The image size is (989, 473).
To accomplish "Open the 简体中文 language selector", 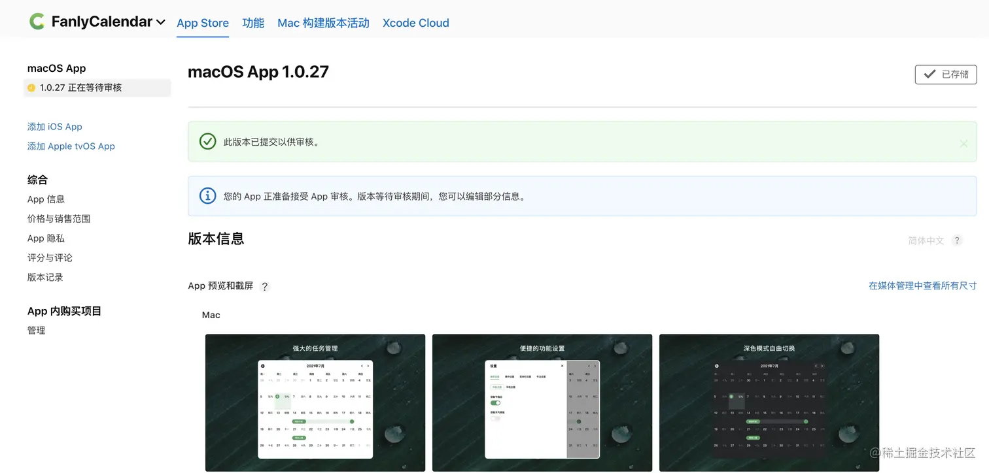I will coord(926,240).
